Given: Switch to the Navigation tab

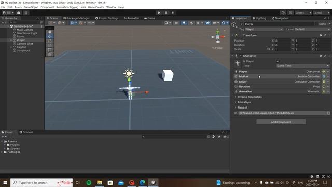Looking at the screenshot, I should [280, 18].
